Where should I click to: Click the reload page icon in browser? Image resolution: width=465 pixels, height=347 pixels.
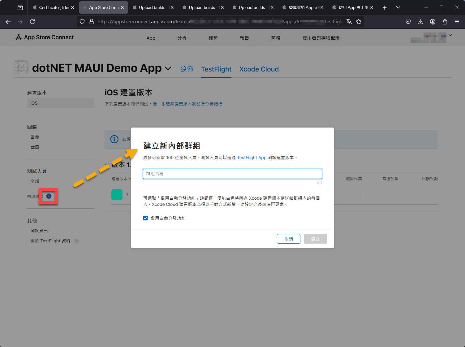32,21
